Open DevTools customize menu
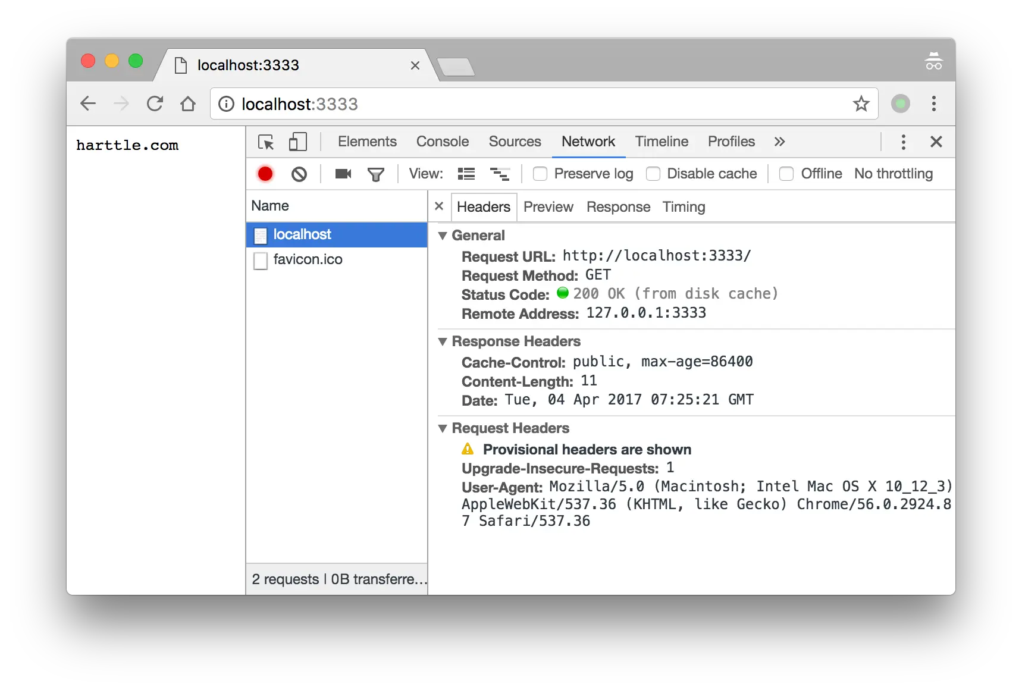Viewport: 1022px width, 690px height. pos(903,142)
